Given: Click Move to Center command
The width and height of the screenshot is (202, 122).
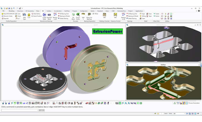Looking at the screenshot, I should (x=7, y=16).
